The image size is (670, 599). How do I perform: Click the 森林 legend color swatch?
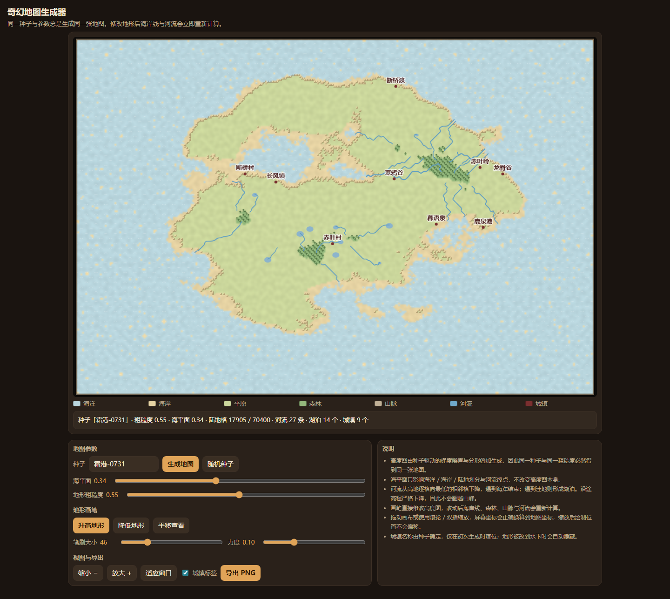[x=303, y=404]
